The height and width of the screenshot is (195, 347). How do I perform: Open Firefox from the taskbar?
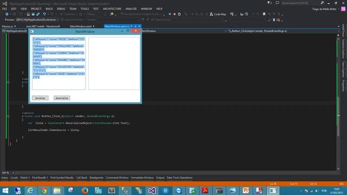coord(85,191)
